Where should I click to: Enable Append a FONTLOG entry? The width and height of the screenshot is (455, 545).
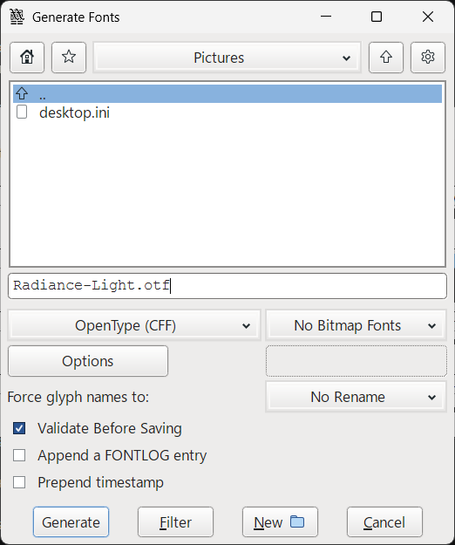click(x=19, y=455)
